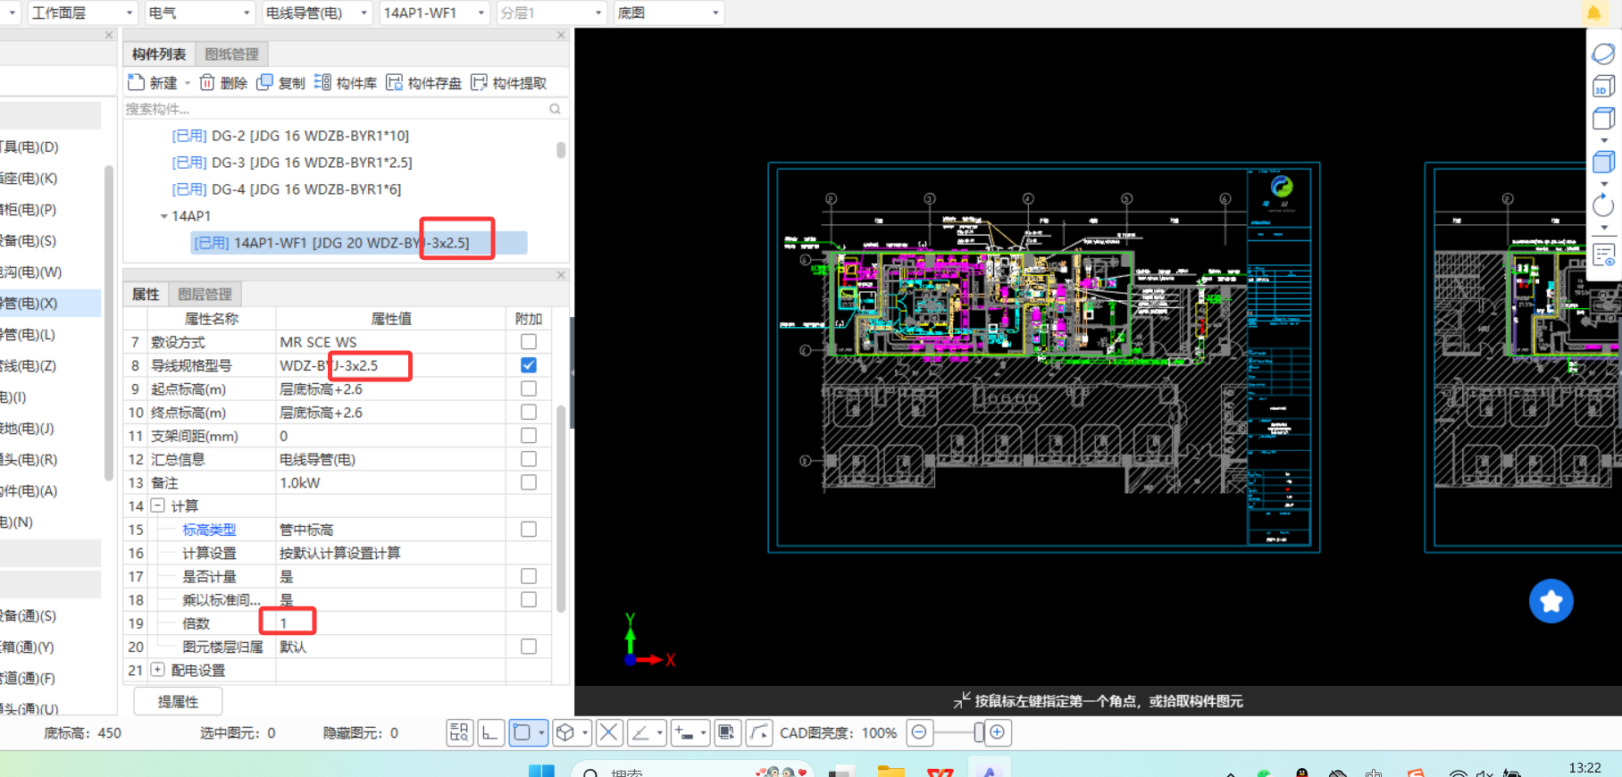Tick the 终点标高 附加 checkbox
Image resolution: width=1622 pixels, height=777 pixels.
click(x=529, y=412)
